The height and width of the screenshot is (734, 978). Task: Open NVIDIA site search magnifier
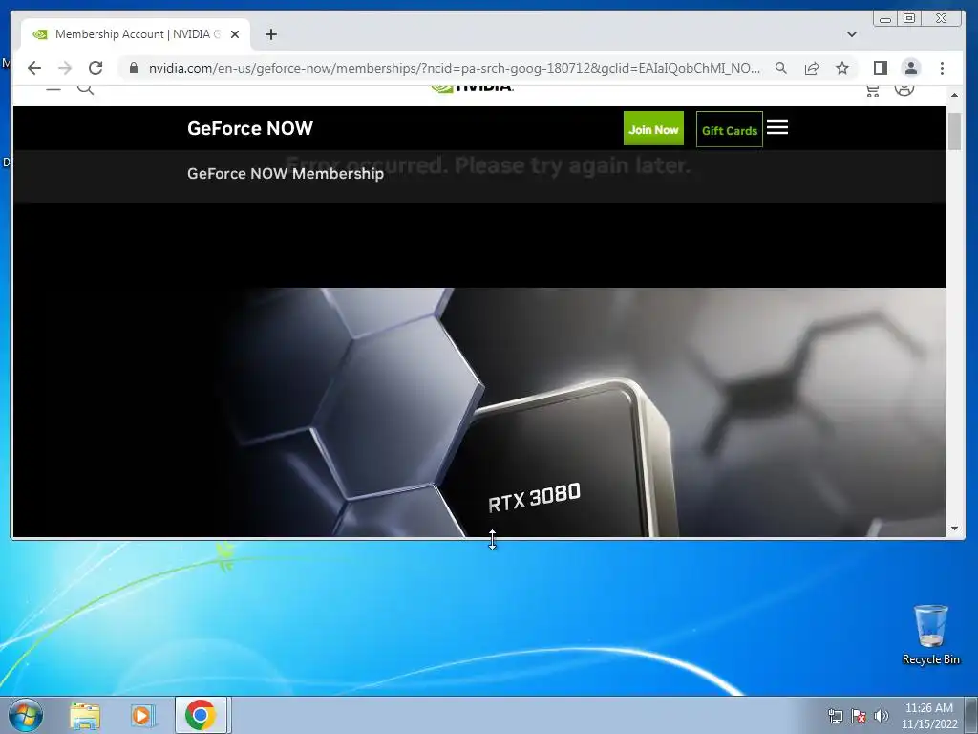[x=85, y=89]
